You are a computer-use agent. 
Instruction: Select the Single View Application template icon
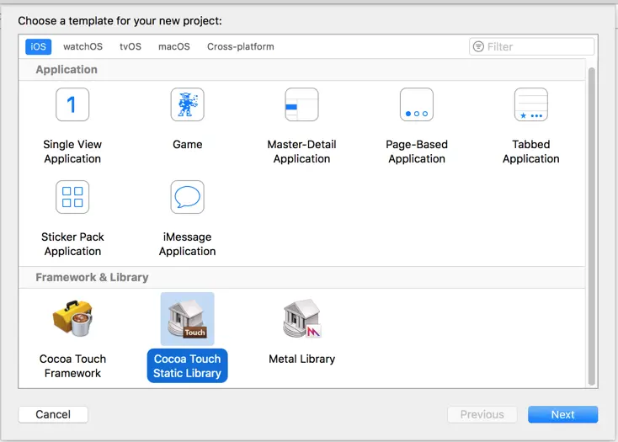click(72, 104)
